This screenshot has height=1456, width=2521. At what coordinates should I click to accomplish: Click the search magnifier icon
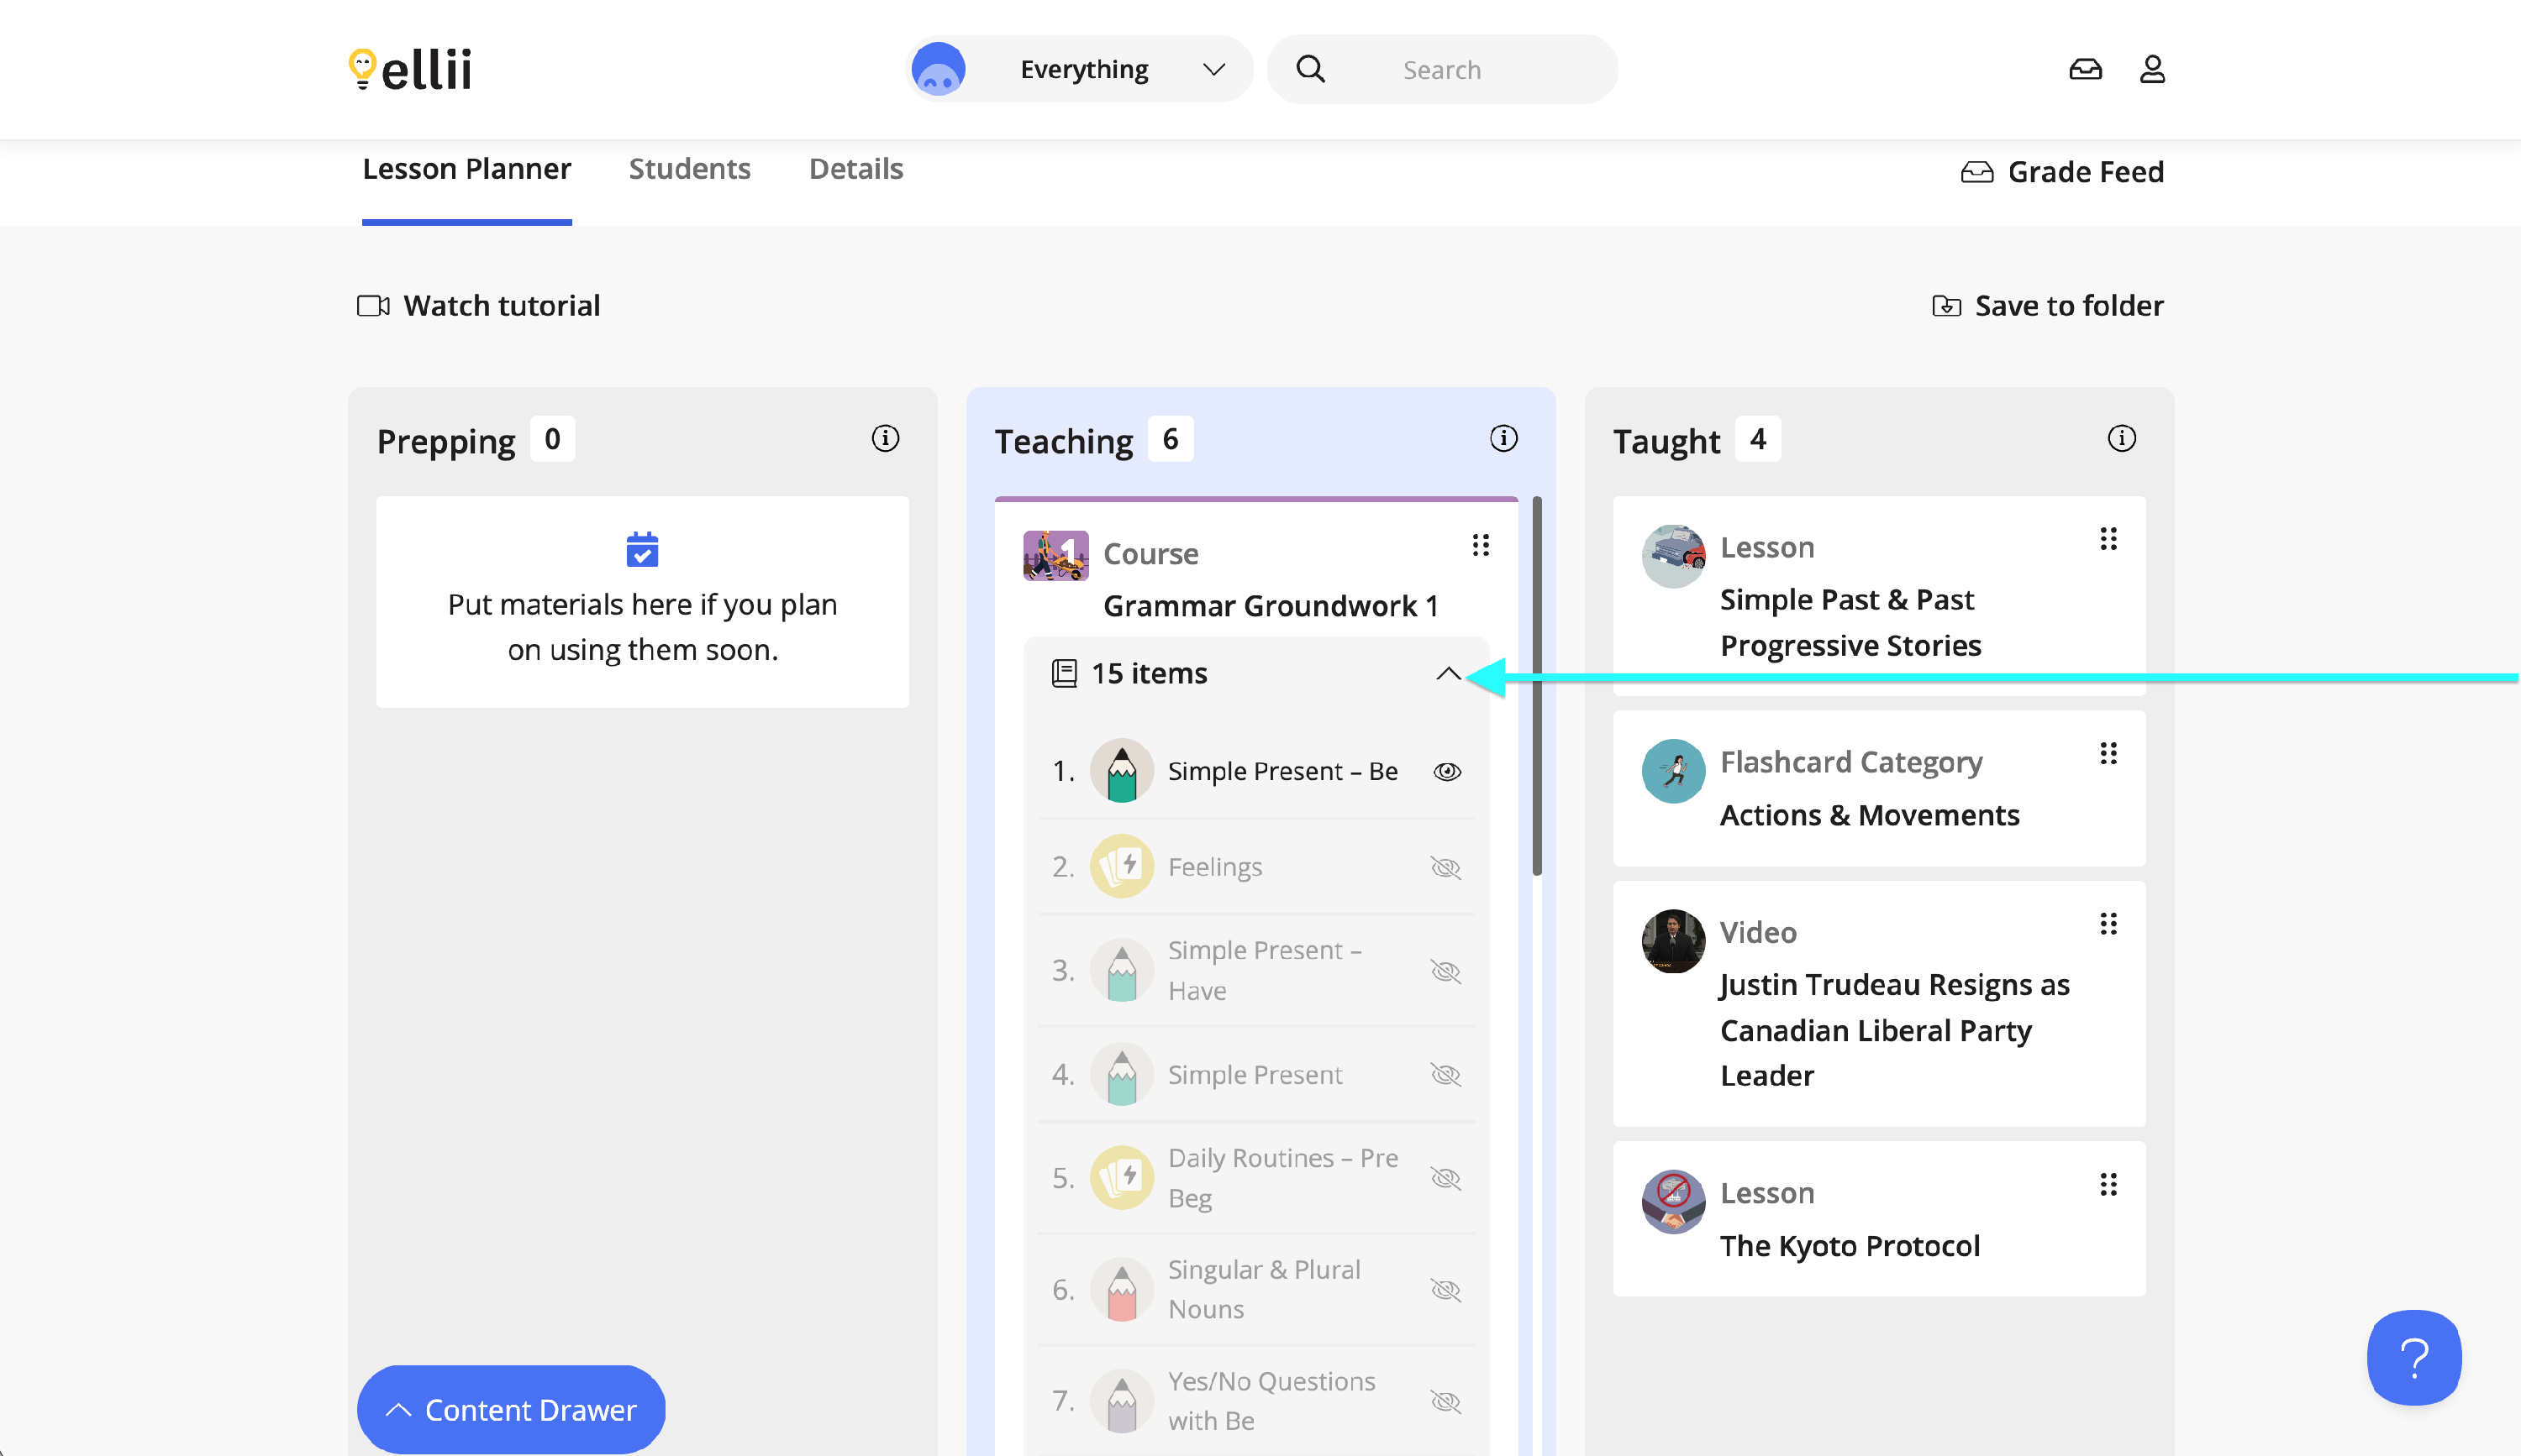[x=1311, y=69]
